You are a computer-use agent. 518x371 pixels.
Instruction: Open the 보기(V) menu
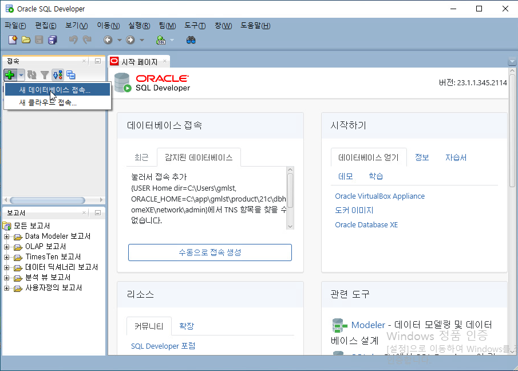(76, 25)
